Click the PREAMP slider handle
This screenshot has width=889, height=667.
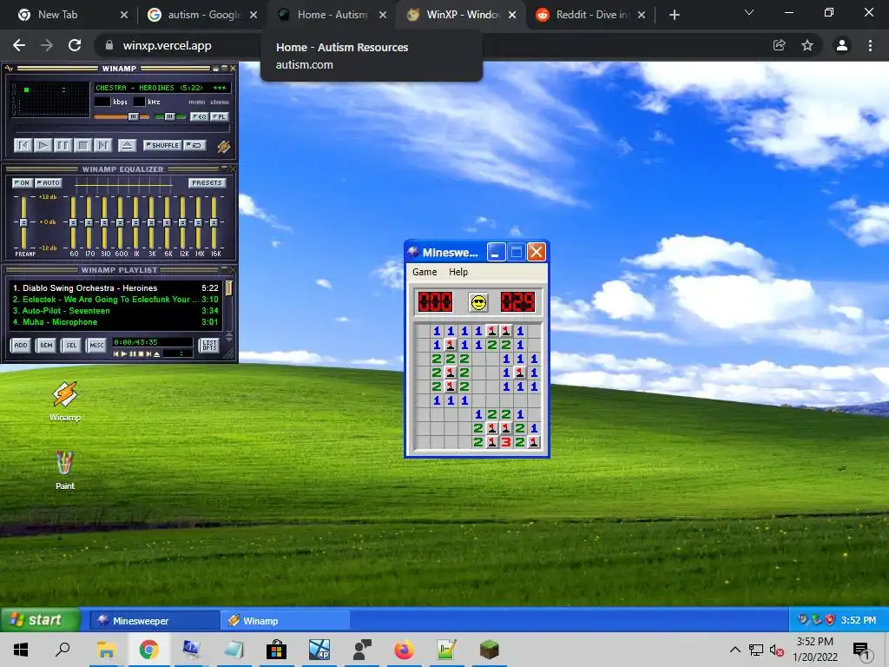23,223
